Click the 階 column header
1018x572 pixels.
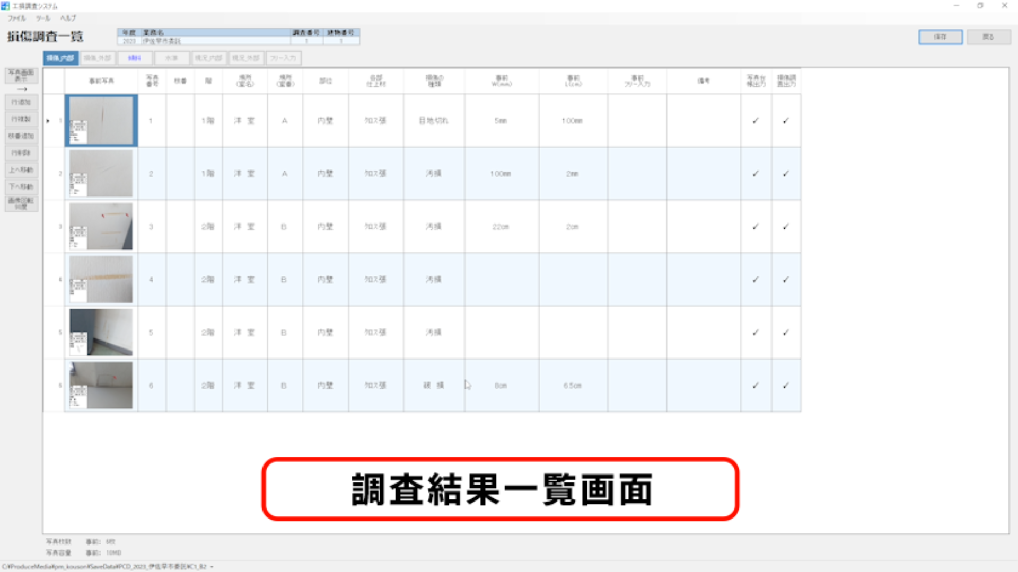point(208,81)
